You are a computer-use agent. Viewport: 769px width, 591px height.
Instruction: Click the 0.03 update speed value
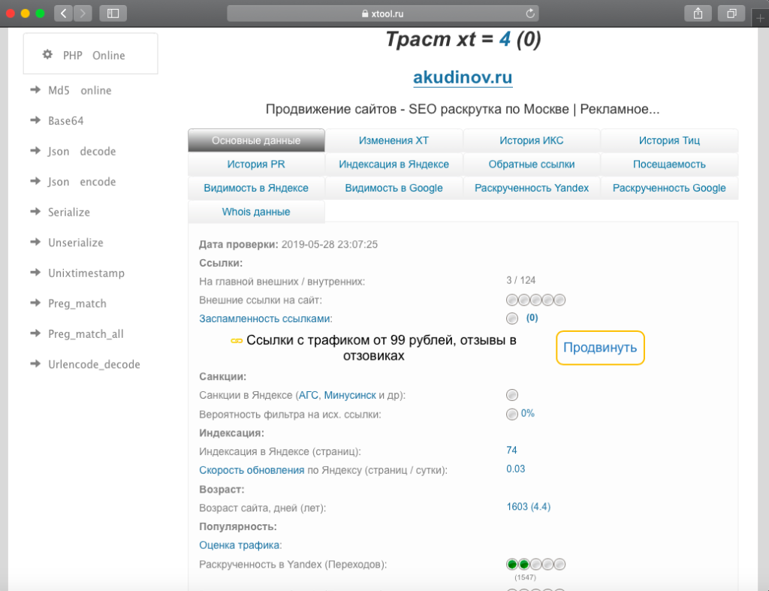(x=515, y=469)
